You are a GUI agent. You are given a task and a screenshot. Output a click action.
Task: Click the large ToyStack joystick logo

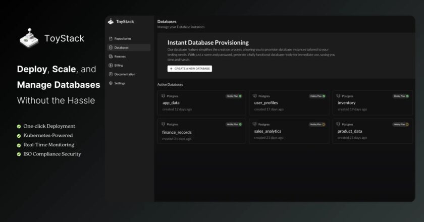click(x=29, y=38)
